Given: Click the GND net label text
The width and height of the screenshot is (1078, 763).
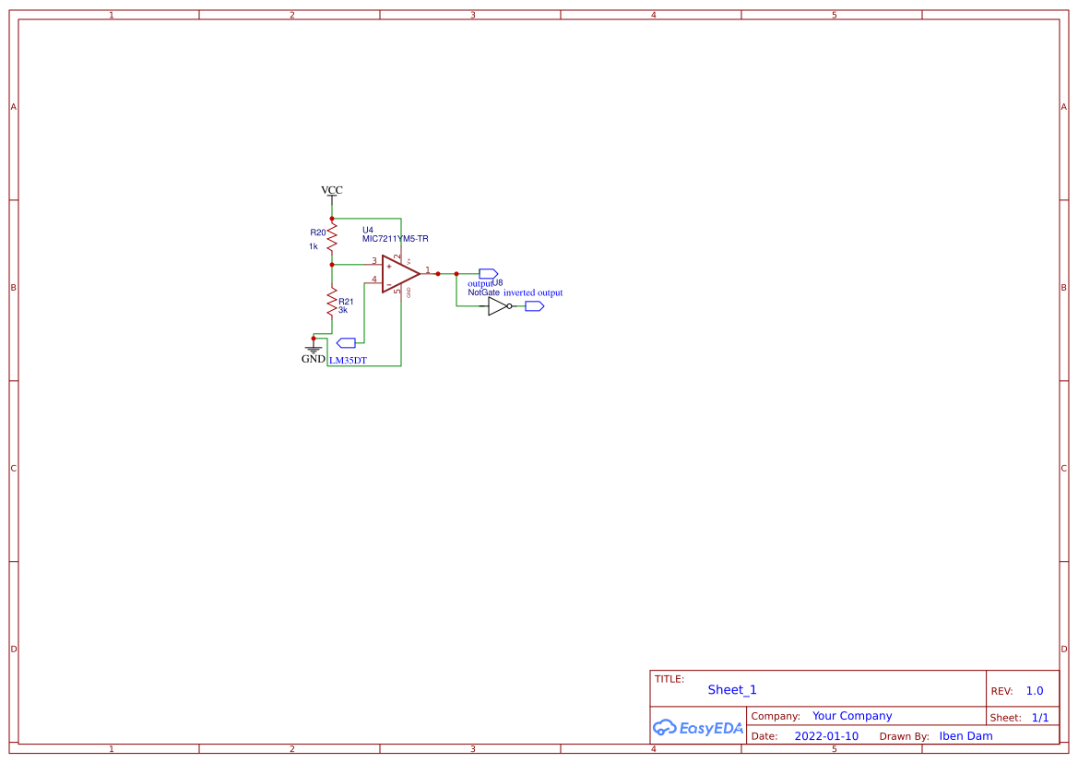Looking at the screenshot, I should pos(314,359).
